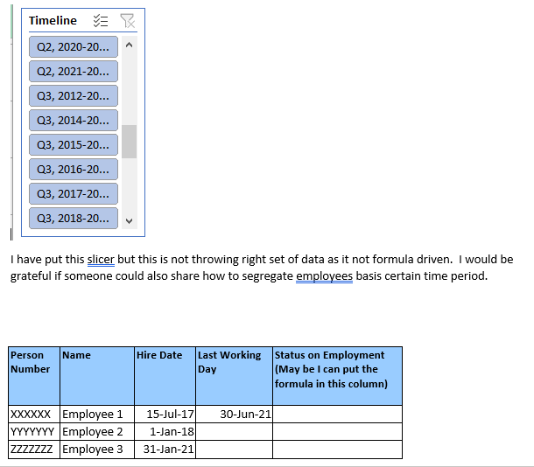Screen dimensions: 534x467
Task: Click the YYYYYYY person number cell
Action: (34, 432)
